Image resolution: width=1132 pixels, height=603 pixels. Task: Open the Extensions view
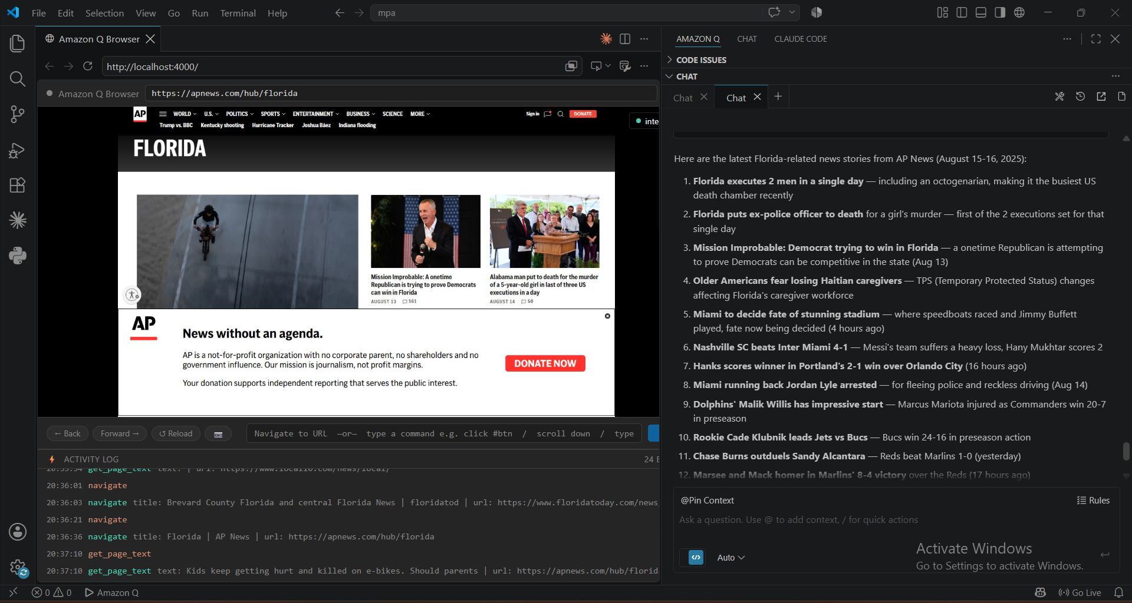point(18,185)
